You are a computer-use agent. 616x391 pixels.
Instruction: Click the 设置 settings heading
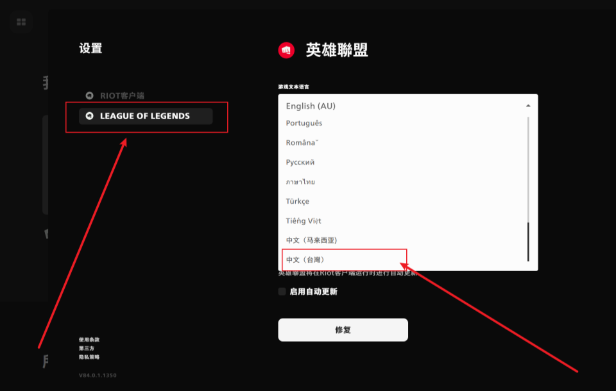click(x=90, y=49)
